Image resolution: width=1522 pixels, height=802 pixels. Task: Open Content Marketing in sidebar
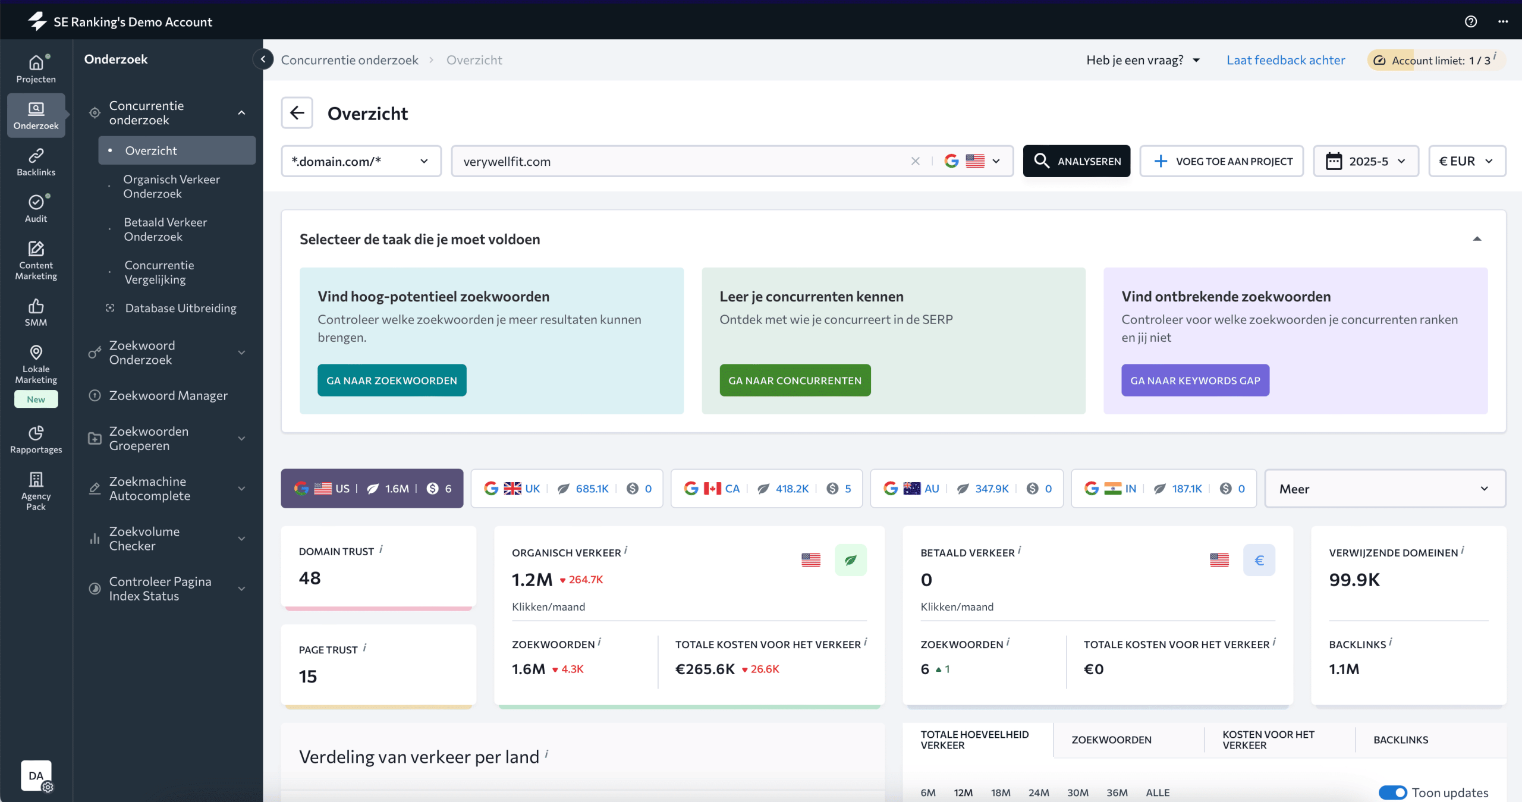[x=36, y=260]
